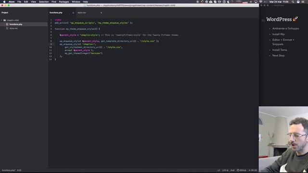Click 'Install Tema' in notes window

[280, 50]
